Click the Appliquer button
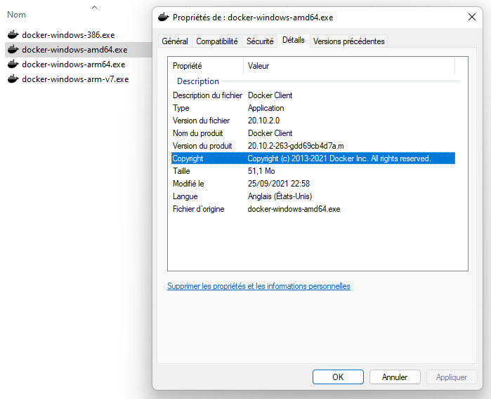Screen dimensions: 491x399 coord(452,377)
